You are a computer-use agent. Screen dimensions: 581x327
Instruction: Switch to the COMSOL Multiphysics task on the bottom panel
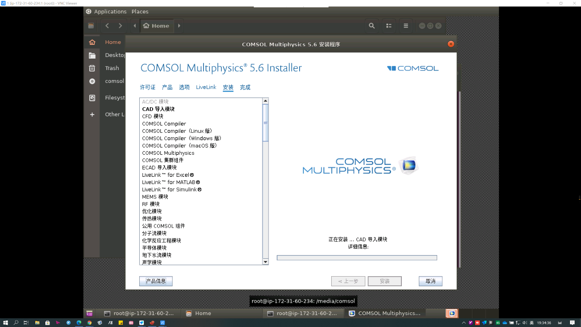coord(385,314)
